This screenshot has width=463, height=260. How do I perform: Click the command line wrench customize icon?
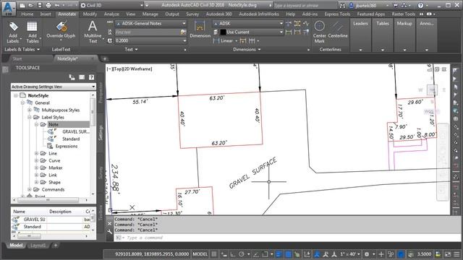[x=109, y=232]
